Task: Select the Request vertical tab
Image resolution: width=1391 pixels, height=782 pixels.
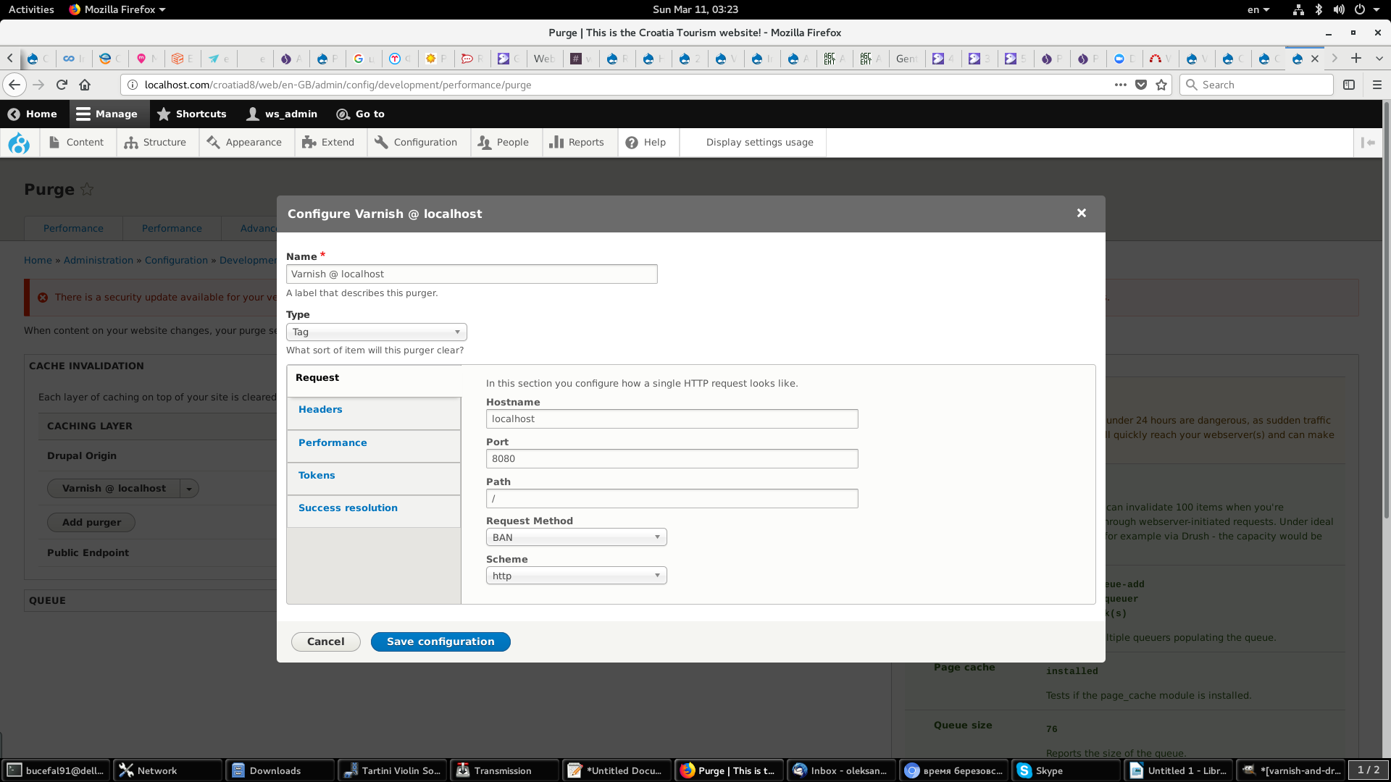Action: pos(374,380)
